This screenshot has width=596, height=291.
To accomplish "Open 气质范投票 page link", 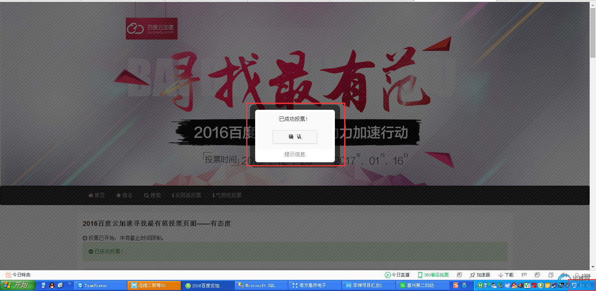I will 227,195.
